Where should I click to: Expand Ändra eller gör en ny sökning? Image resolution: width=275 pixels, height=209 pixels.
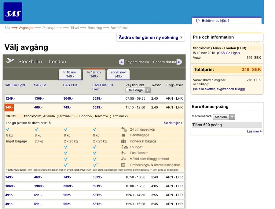151,37
